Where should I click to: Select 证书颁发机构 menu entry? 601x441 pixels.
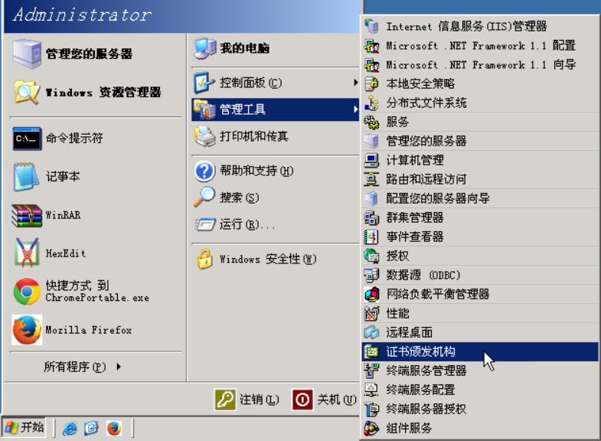click(x=480, y=351)
